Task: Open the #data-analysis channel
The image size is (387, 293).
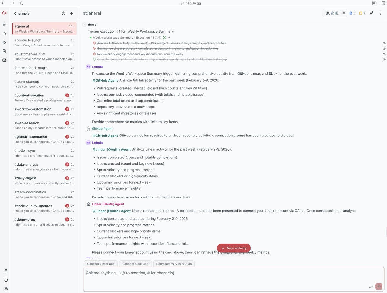Action: point(44,167)
